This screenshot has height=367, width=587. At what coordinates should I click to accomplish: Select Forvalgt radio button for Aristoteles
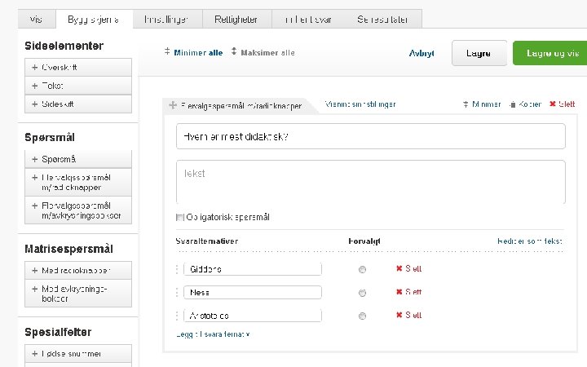[362, 316]
